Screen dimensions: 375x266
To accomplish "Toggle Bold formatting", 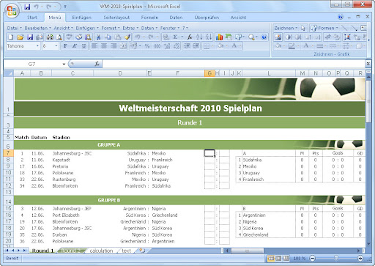I will click(x=65, y=46).
